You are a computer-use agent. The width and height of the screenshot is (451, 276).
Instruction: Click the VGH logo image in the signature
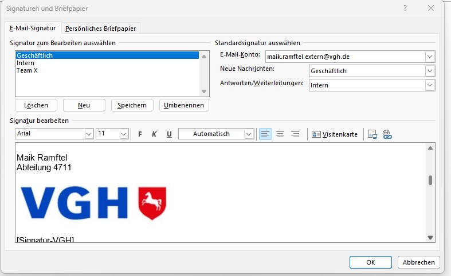click(x=94, y=203)
